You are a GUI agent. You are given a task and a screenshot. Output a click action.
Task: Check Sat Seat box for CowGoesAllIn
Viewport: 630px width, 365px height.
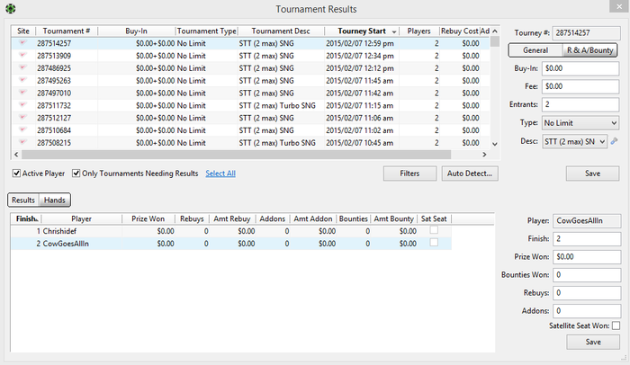tap(434, 243)
